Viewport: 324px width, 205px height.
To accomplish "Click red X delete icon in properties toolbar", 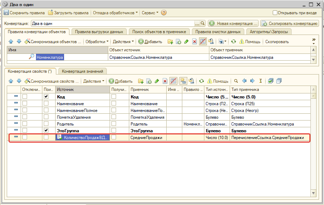I will point(165,81).
